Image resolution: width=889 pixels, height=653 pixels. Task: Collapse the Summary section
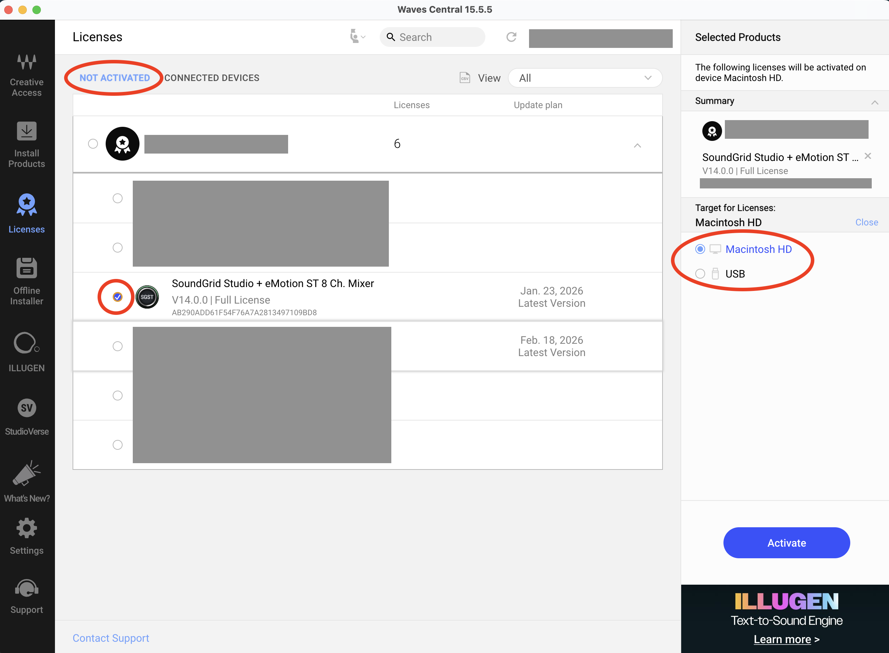coord(874,102)
